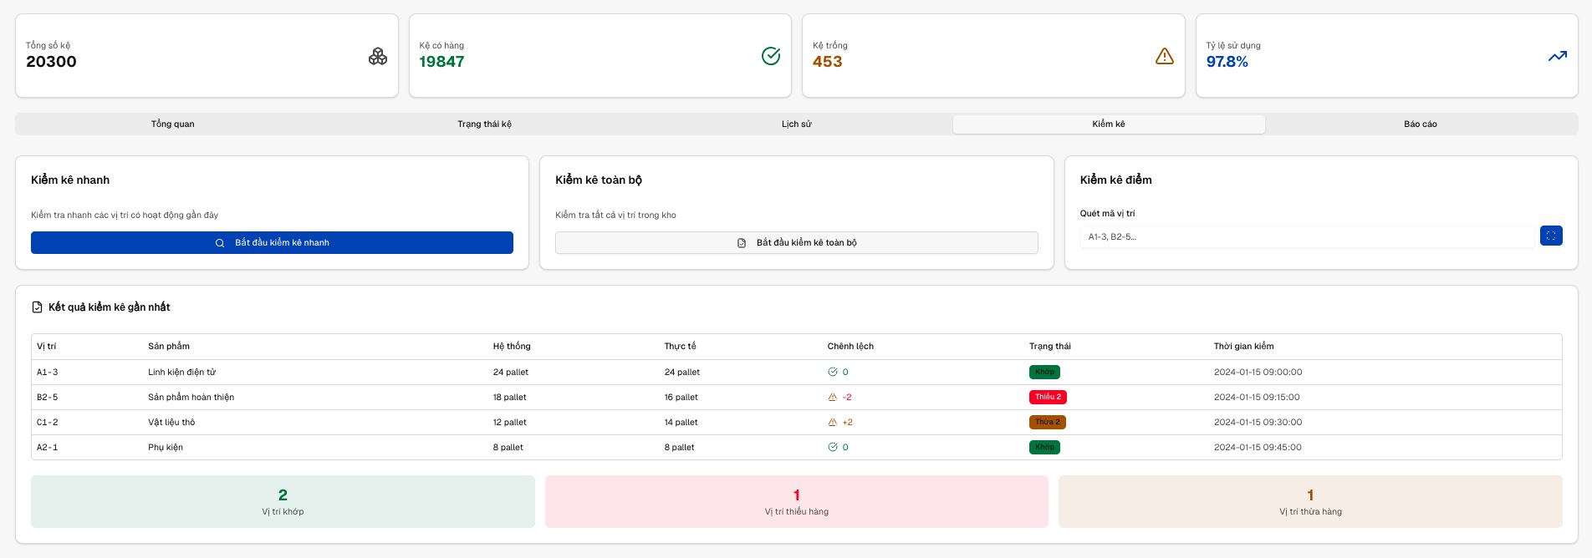Click the document icon beside Kết quả kiểm kê
1592x558 pixels.
click(37, 307)
